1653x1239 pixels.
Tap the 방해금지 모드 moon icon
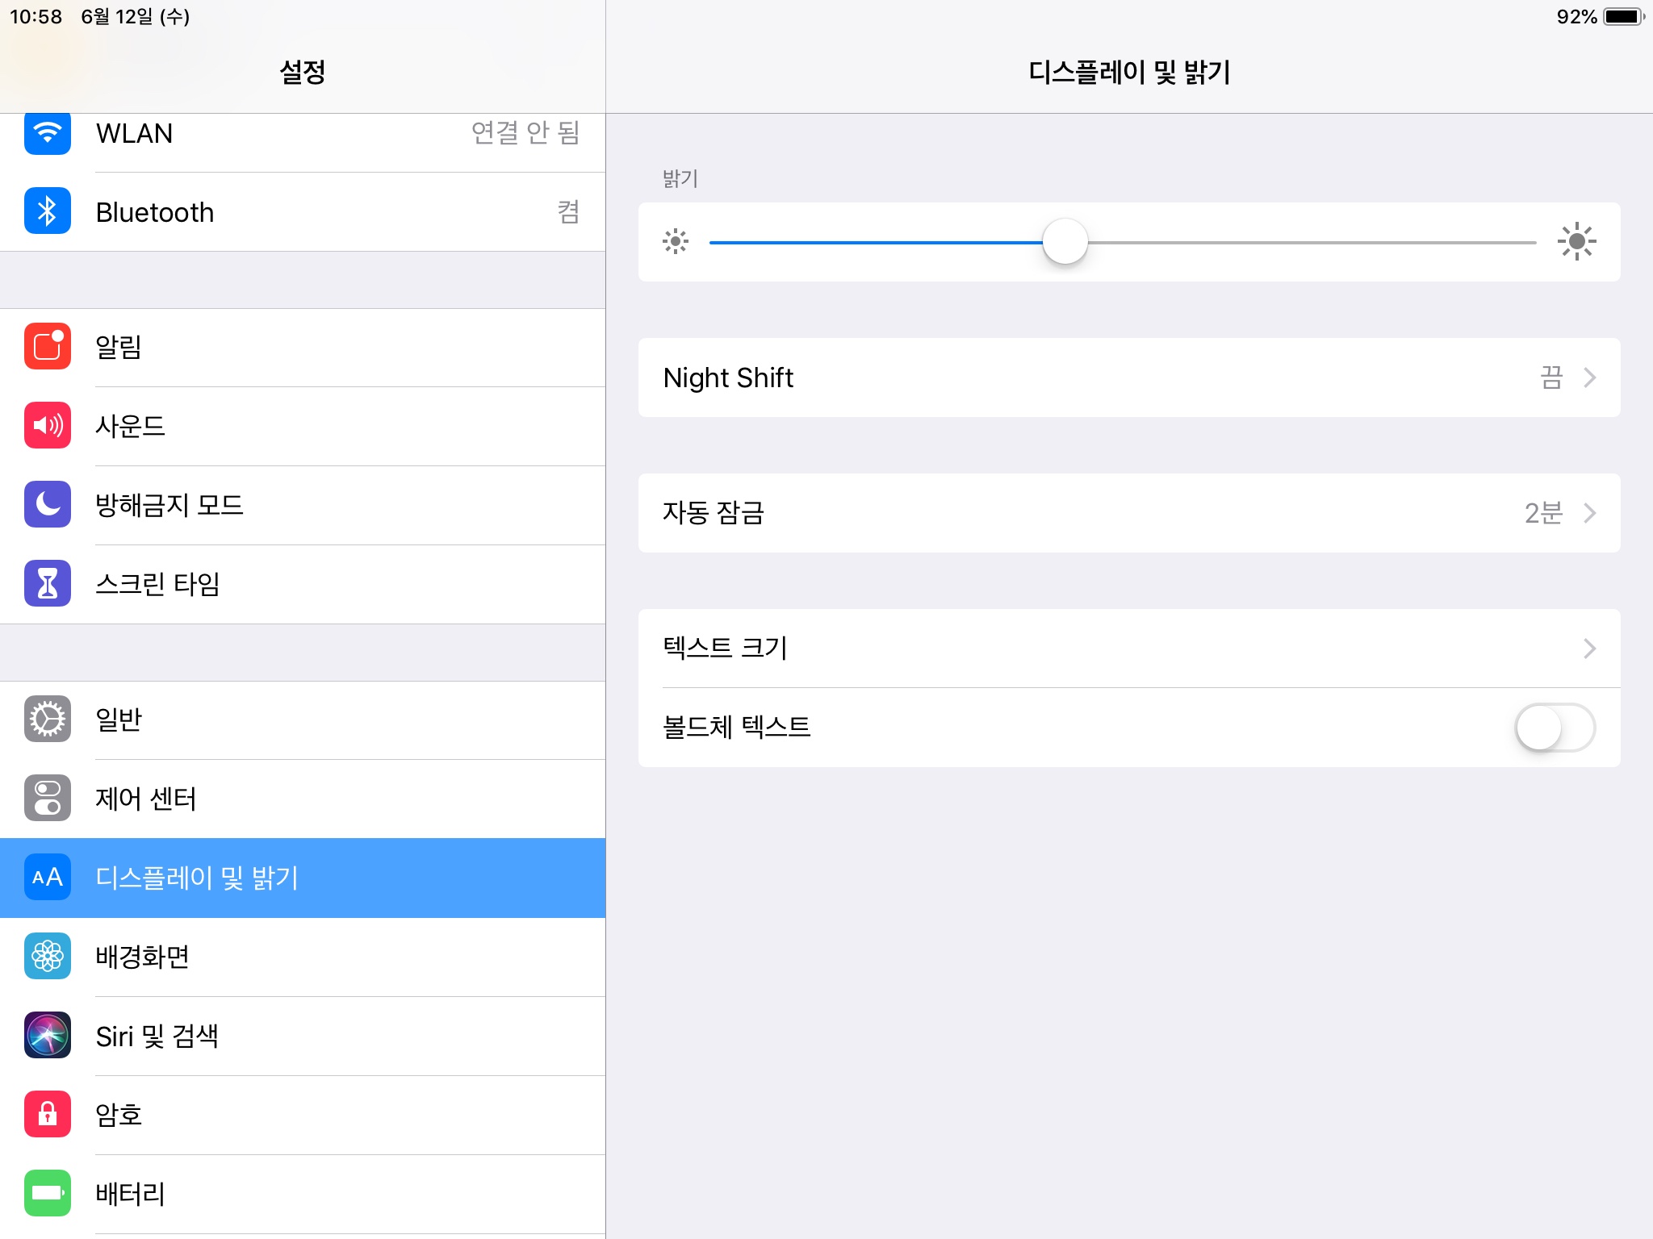click(x=48, y=504)
